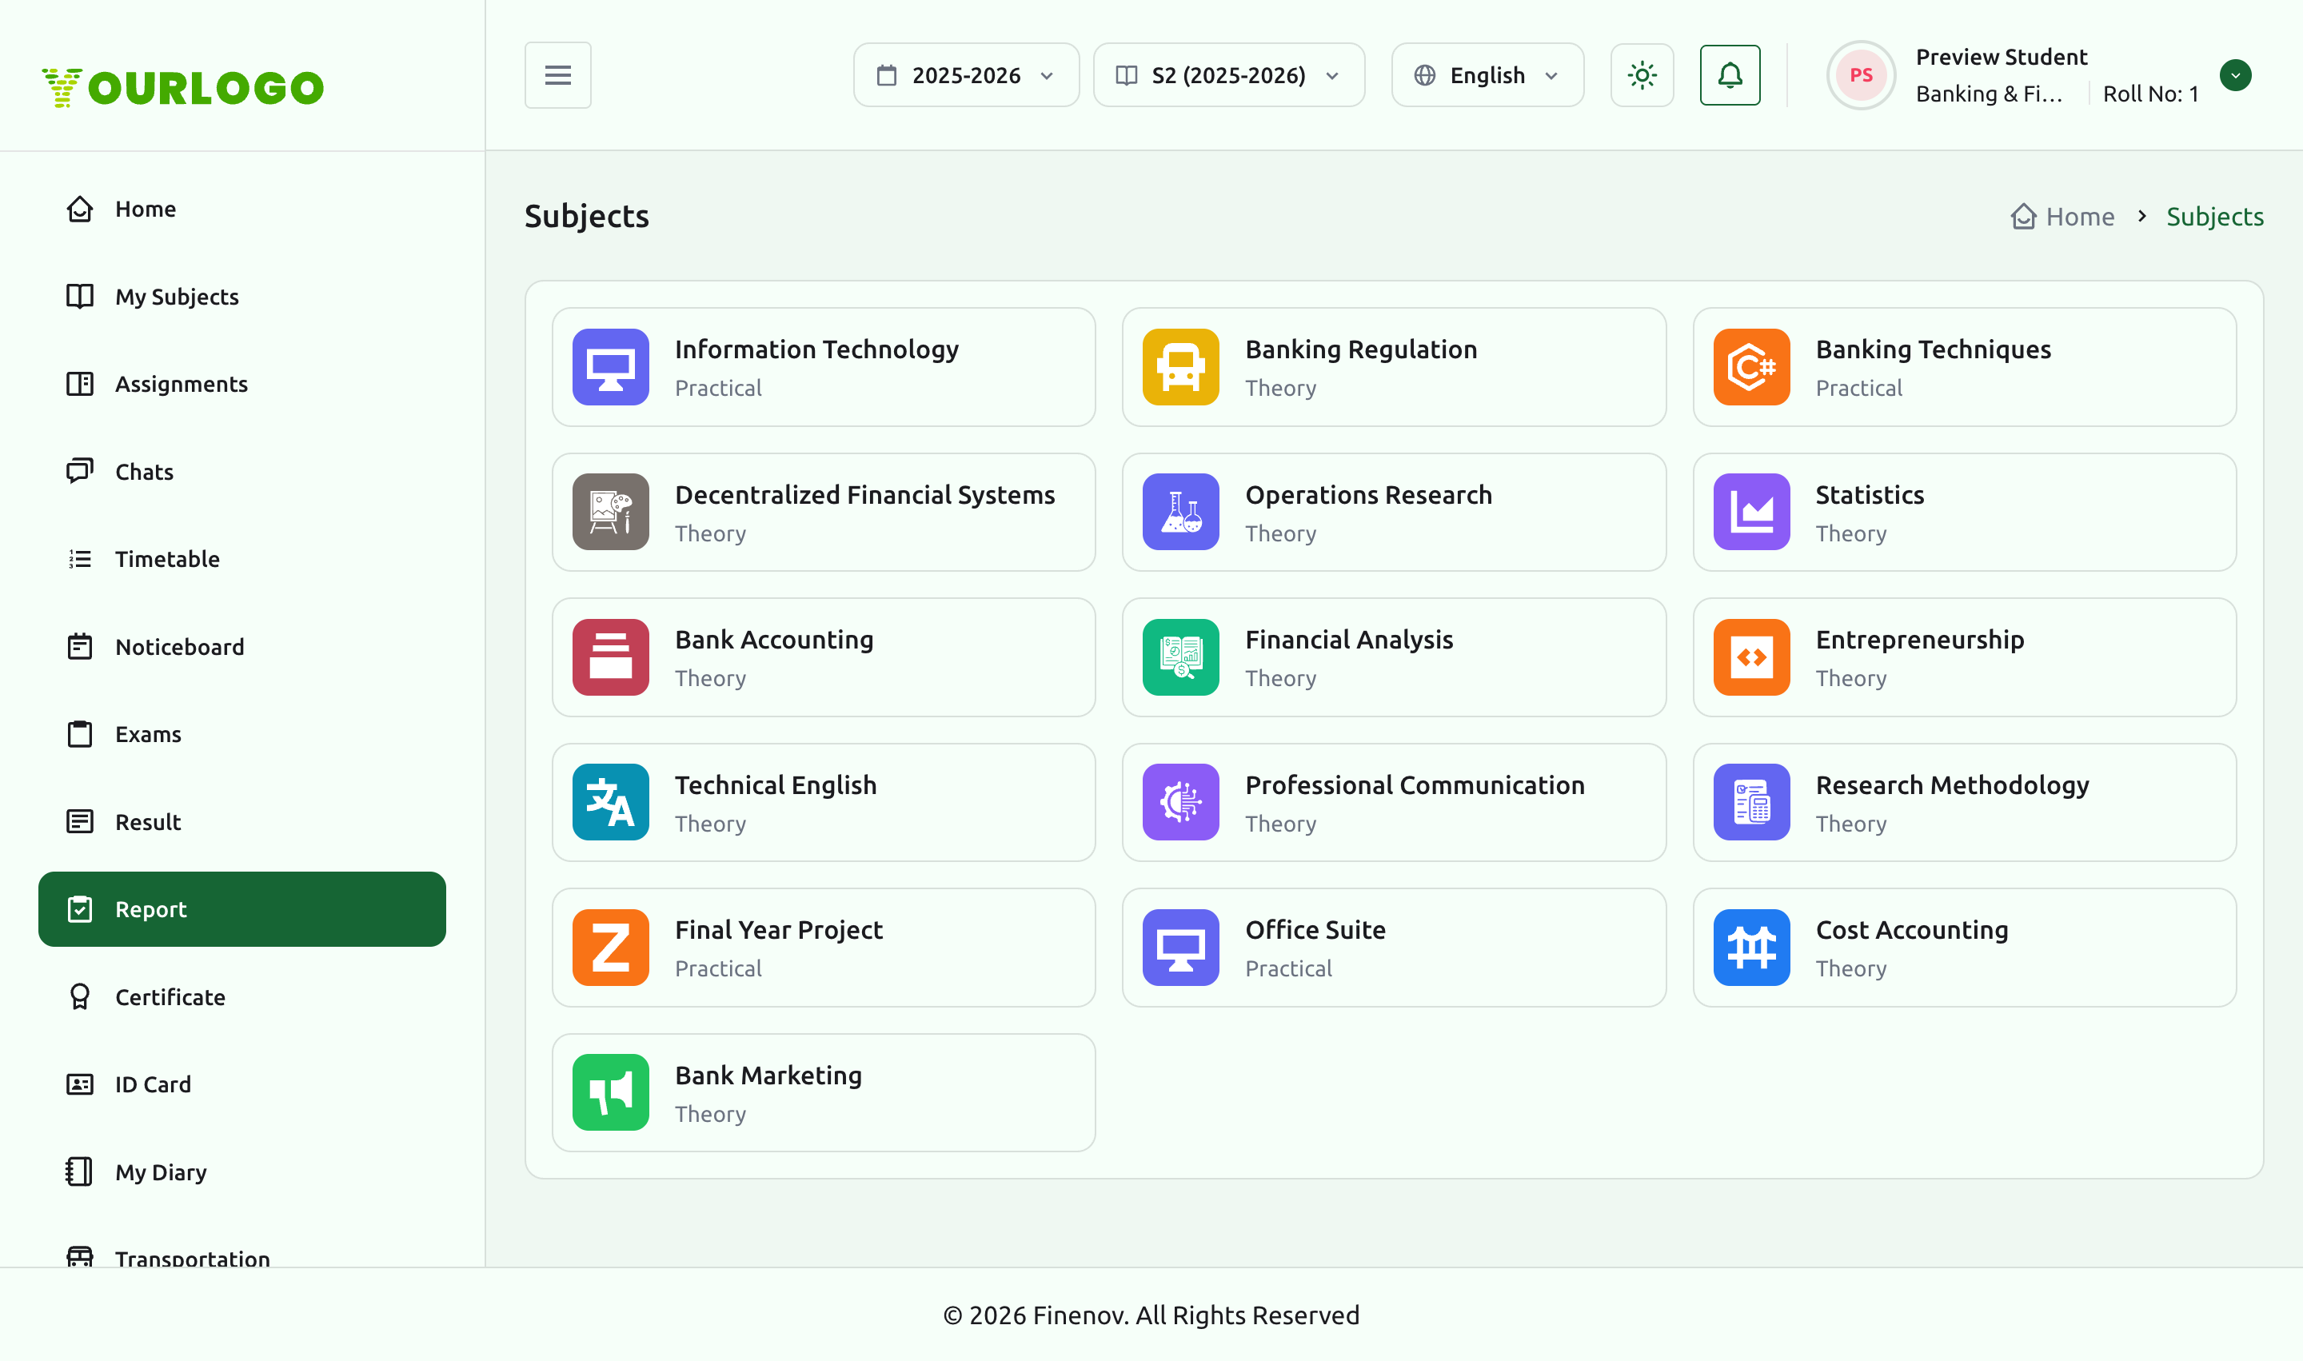Screen dimensions: 2303x1361
Task: Click the Exams clipboard icon in sidebar
Action: (80, 735)
